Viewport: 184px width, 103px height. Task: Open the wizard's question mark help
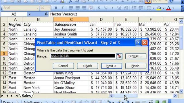[138, 43]
